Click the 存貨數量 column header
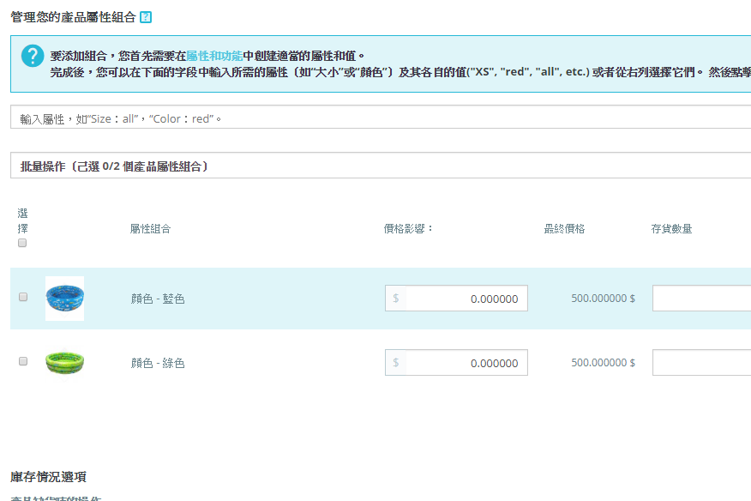The width and height of the screenshot is (751, 501). click(671, 229)
